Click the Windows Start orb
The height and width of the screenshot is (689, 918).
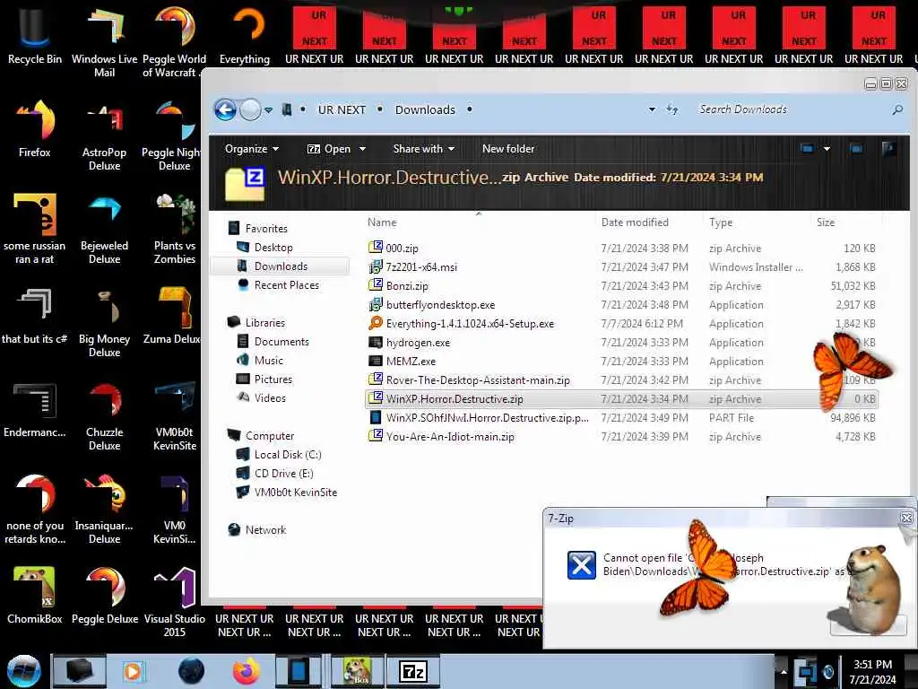tap(23, 671)
